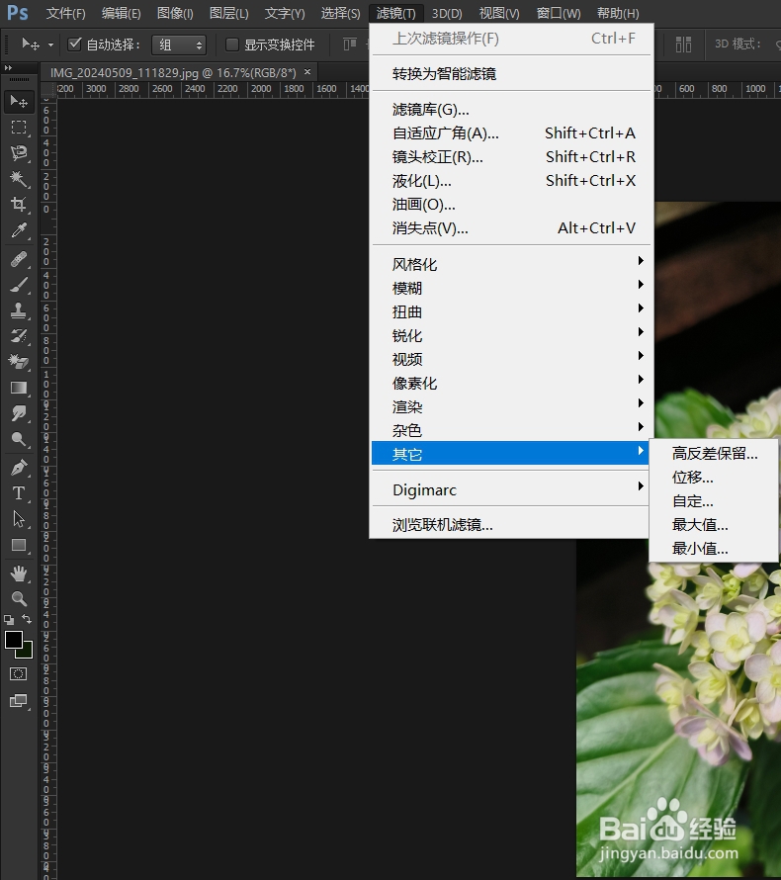
Task: Open the 文件(F) menu
Action: coord(65,13)
